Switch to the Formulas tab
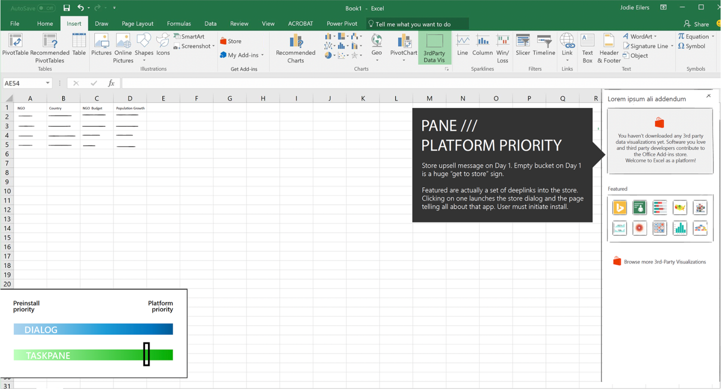 coord(179,24)
